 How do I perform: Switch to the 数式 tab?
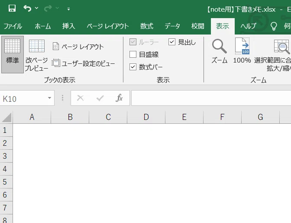pyautogui.click(x=147, y=26)
